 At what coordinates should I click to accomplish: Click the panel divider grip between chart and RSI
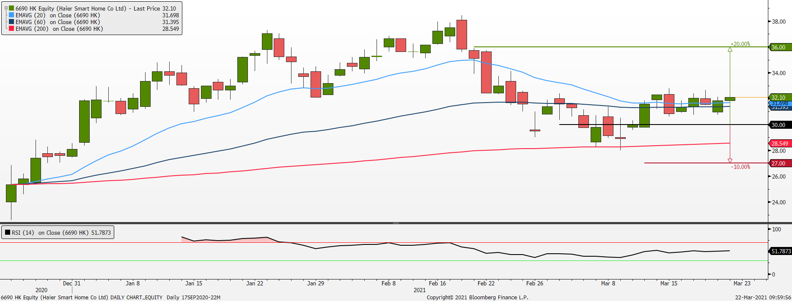click(x=396, y=223)
